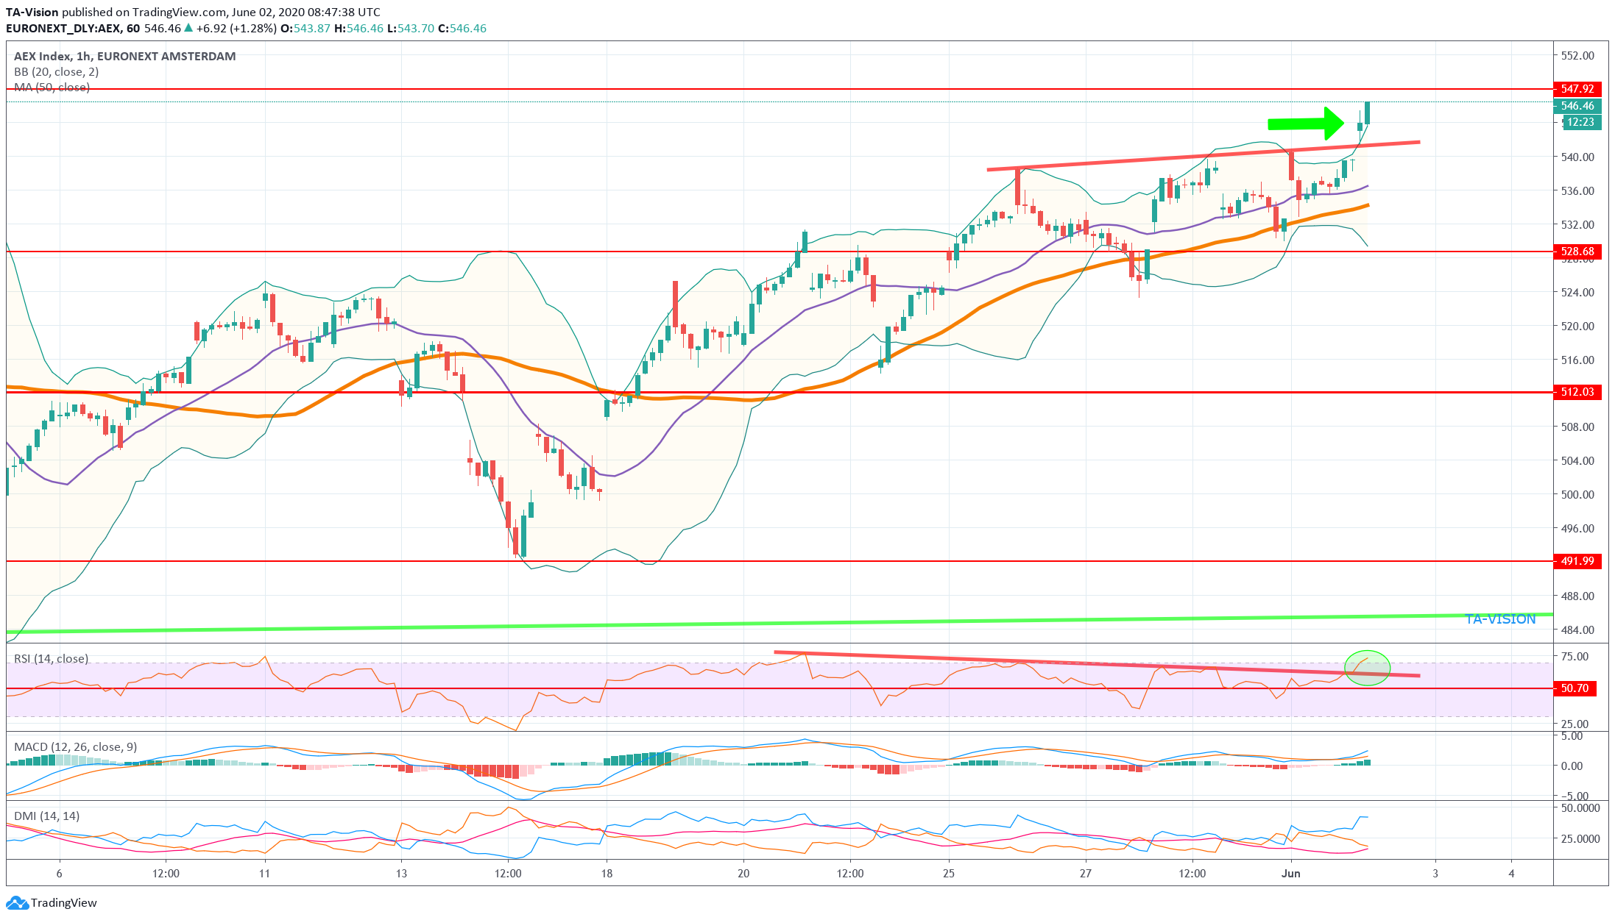The height and width of the screenshot is (920, 1615).
Task: Click the +6.92 (+1.28%) change value
Action: tap(236, 29)
